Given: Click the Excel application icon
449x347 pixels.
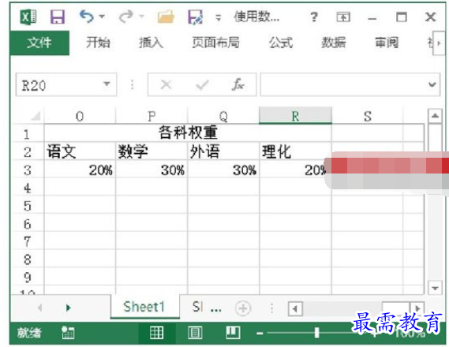Looking at the screenshot, I should pos(28,17).
